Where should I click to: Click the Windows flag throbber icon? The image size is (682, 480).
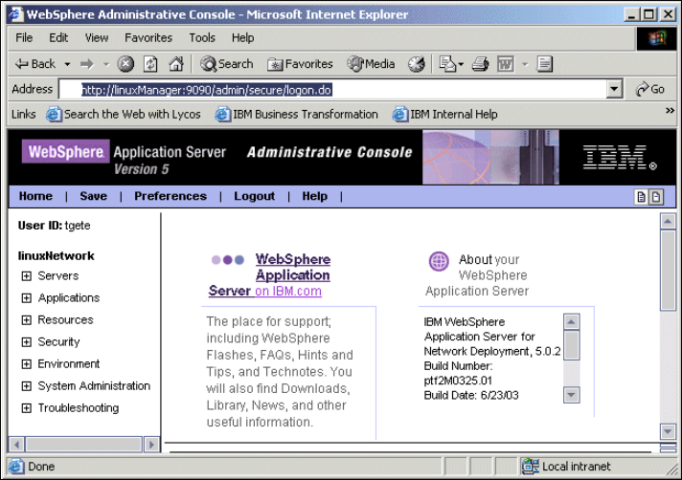pos(657,38)
